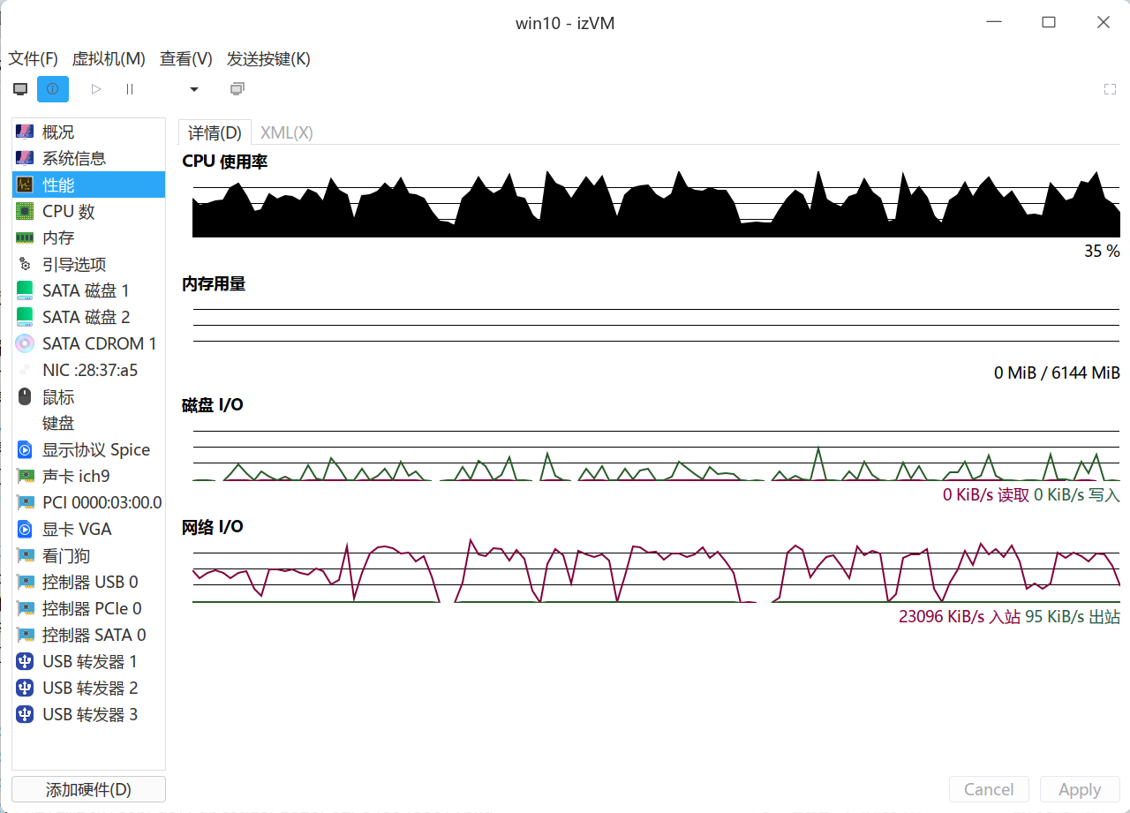Viewport: 1130px width, 813px height.
Task: Click the 内存用量 memory graph
Action: point(656,326)
